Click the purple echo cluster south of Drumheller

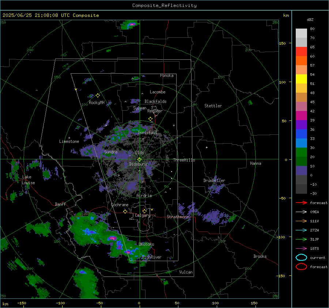point(216,187)
